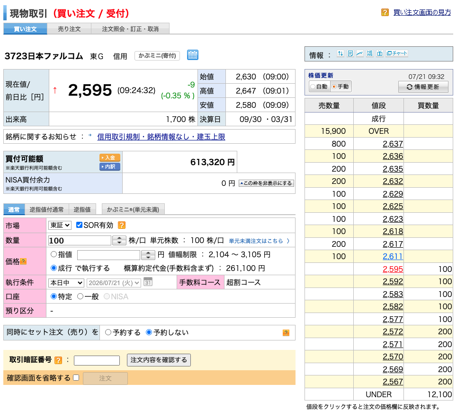Select the 指値 limit price radio

[54, 254]
